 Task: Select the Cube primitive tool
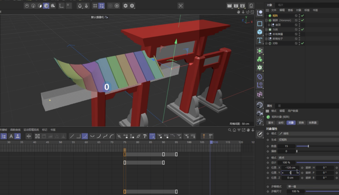260,32
